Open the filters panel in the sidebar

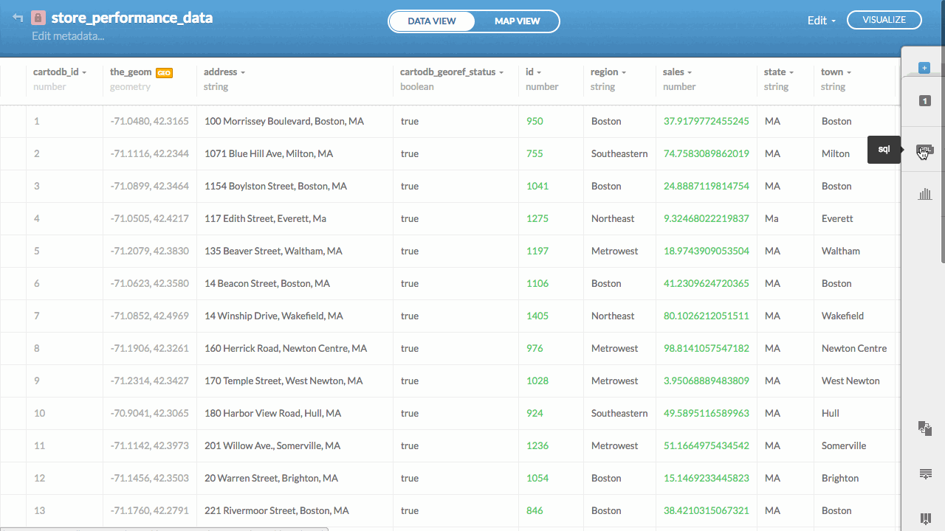point(924,194)
